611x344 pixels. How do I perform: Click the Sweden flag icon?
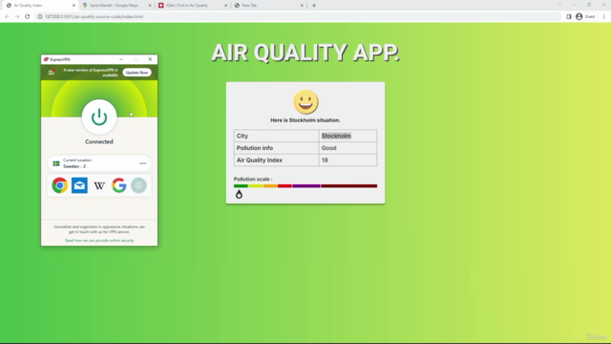tap(56, 163)
